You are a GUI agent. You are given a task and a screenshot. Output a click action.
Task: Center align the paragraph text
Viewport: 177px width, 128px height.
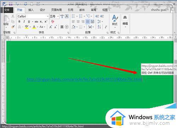[78, 21]
